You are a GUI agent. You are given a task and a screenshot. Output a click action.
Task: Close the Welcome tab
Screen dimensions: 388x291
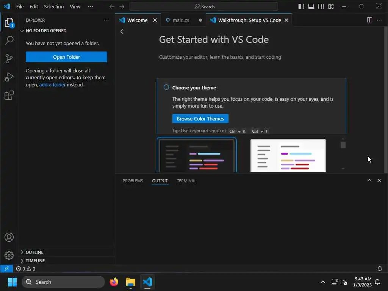[155, 20]
